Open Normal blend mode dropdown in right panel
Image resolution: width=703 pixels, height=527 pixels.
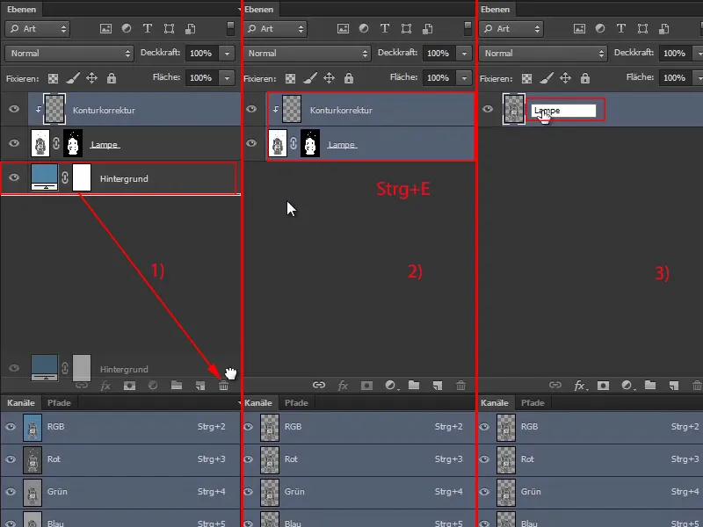(x=543, y=54)
